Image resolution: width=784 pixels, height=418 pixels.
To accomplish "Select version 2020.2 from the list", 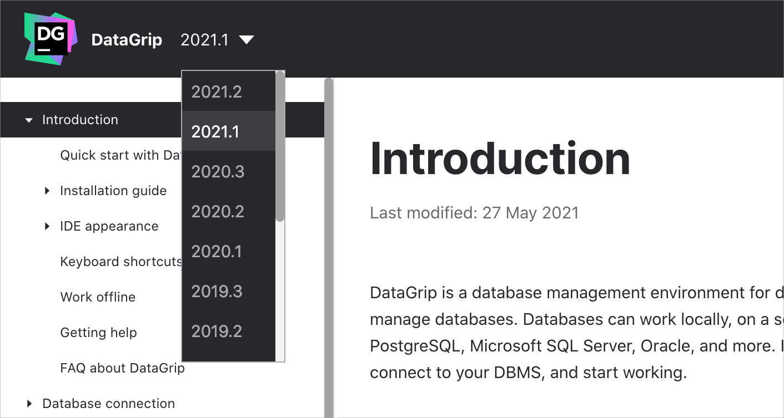I will coord(218,211).
